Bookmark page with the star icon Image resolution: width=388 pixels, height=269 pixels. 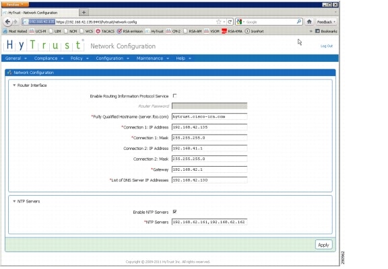pyautogui.click(x=218, y=22)
